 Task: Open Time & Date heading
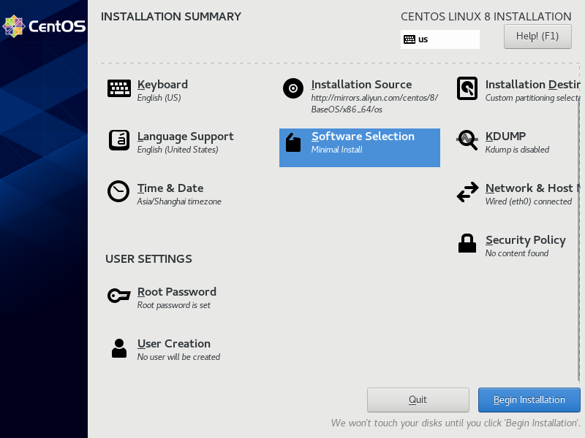[x=170, y=188]
